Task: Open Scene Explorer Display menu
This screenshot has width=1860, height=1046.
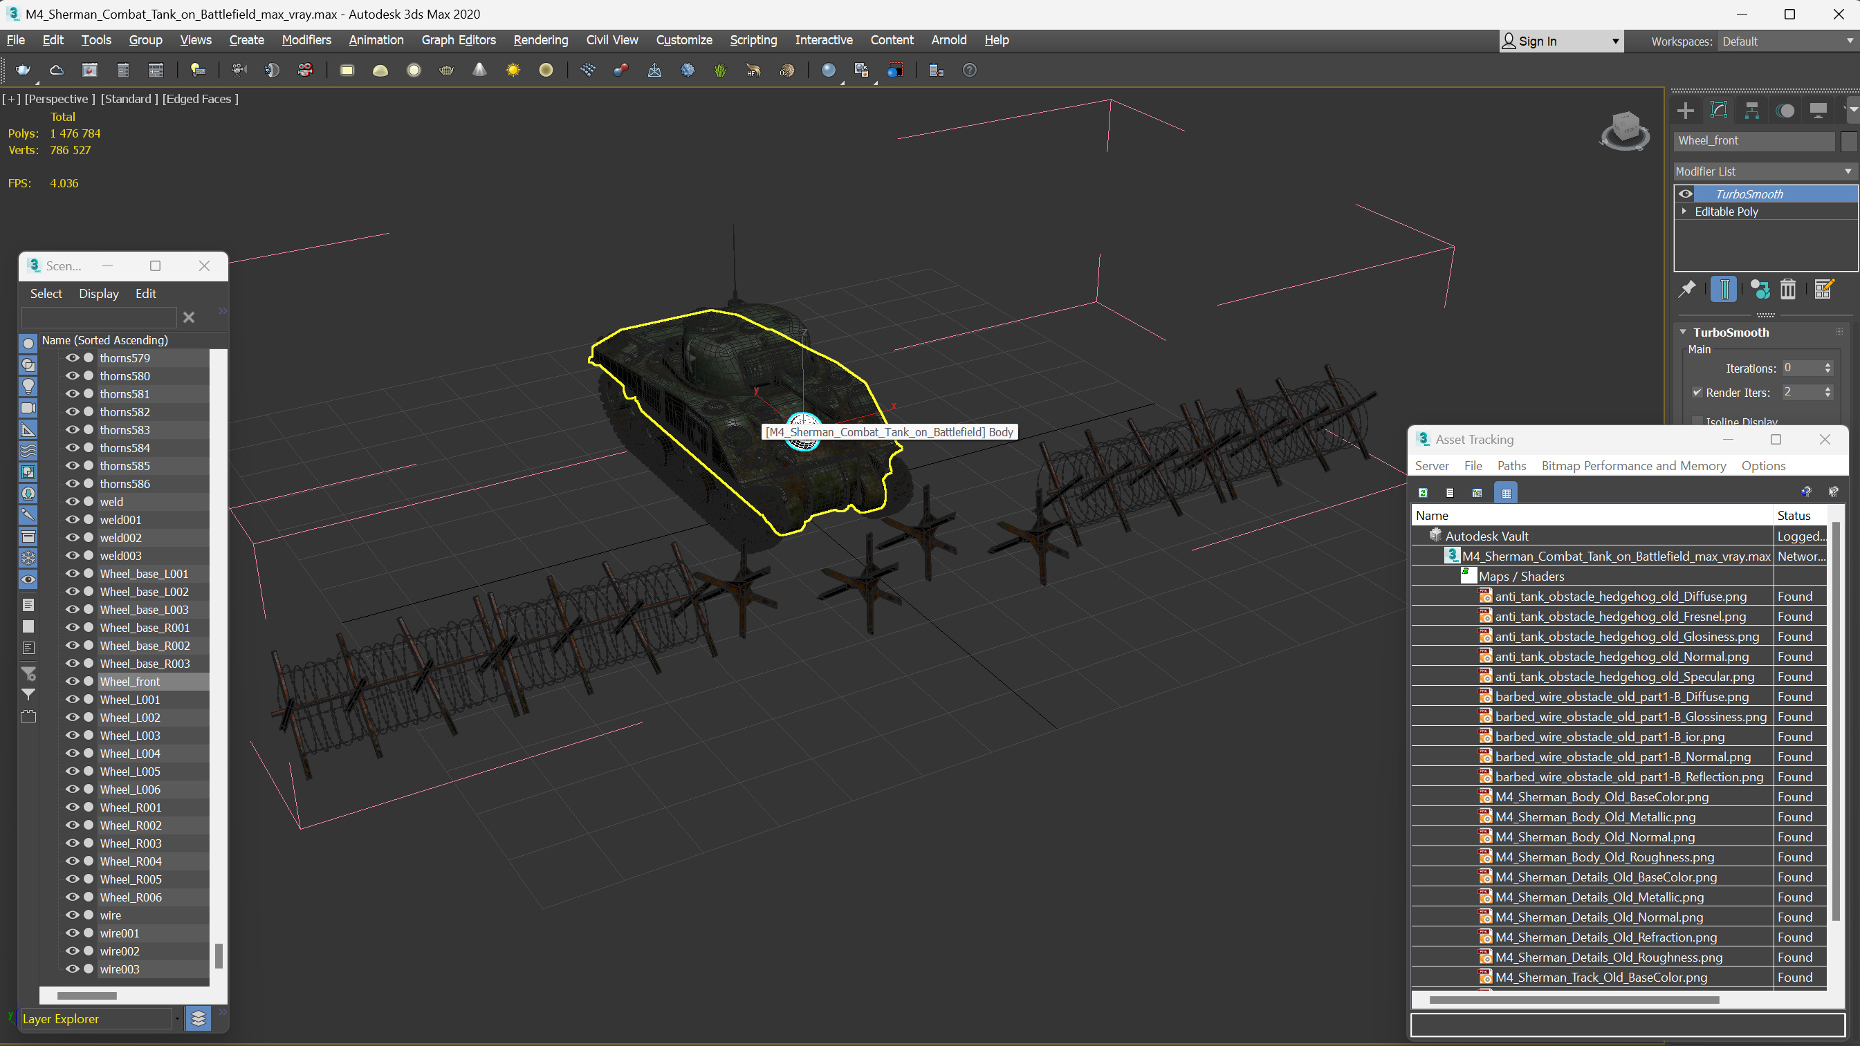Action: [99, 293]
